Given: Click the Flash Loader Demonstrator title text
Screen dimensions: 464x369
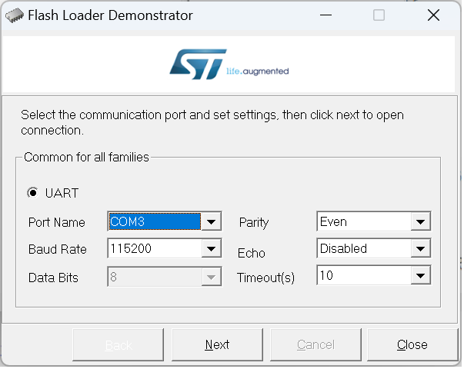Looking at the screenshot, I should point(110,15).
